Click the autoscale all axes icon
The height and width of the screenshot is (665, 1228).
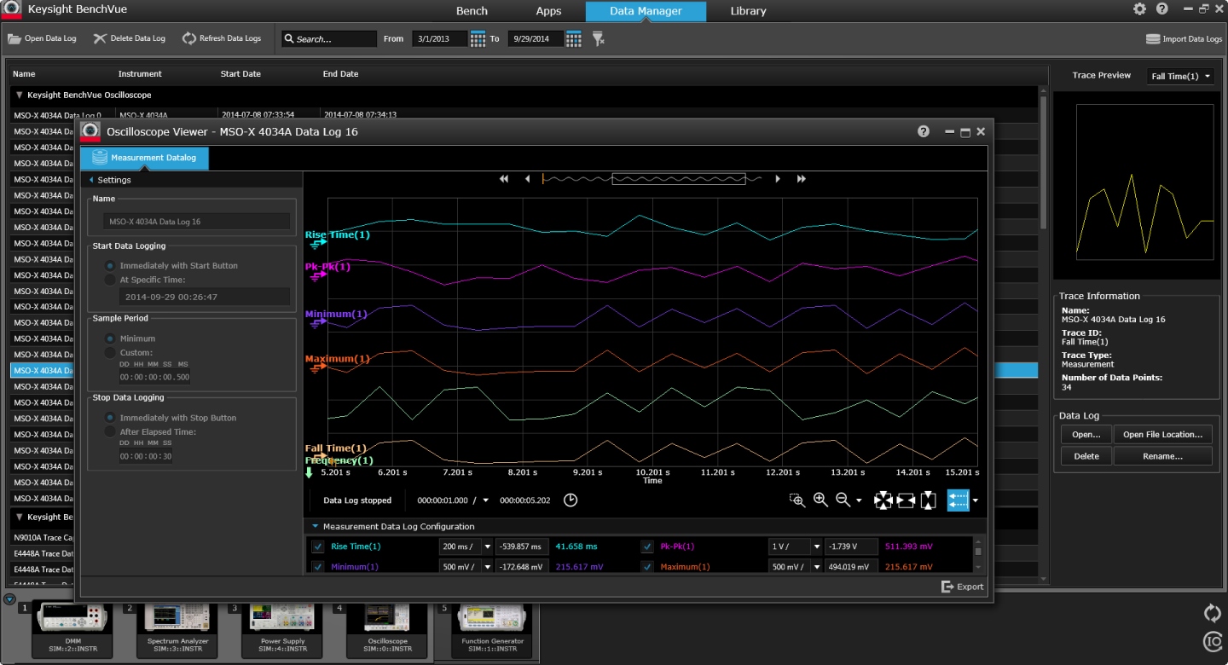coord(883,500)
